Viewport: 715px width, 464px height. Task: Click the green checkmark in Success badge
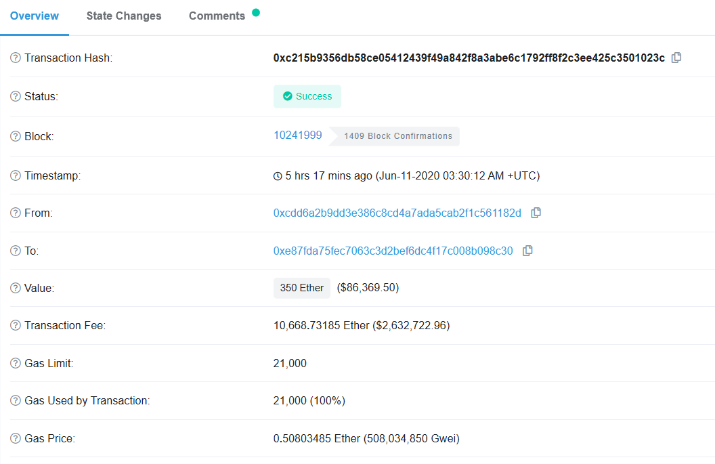pyautogui.click(x=287, y=96)
